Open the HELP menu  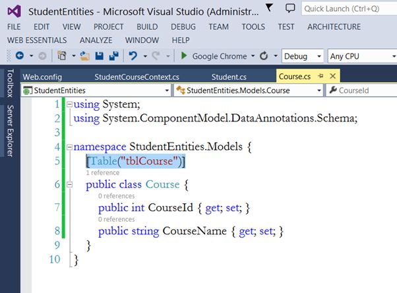pyautogui.click(x=181, y=40)
